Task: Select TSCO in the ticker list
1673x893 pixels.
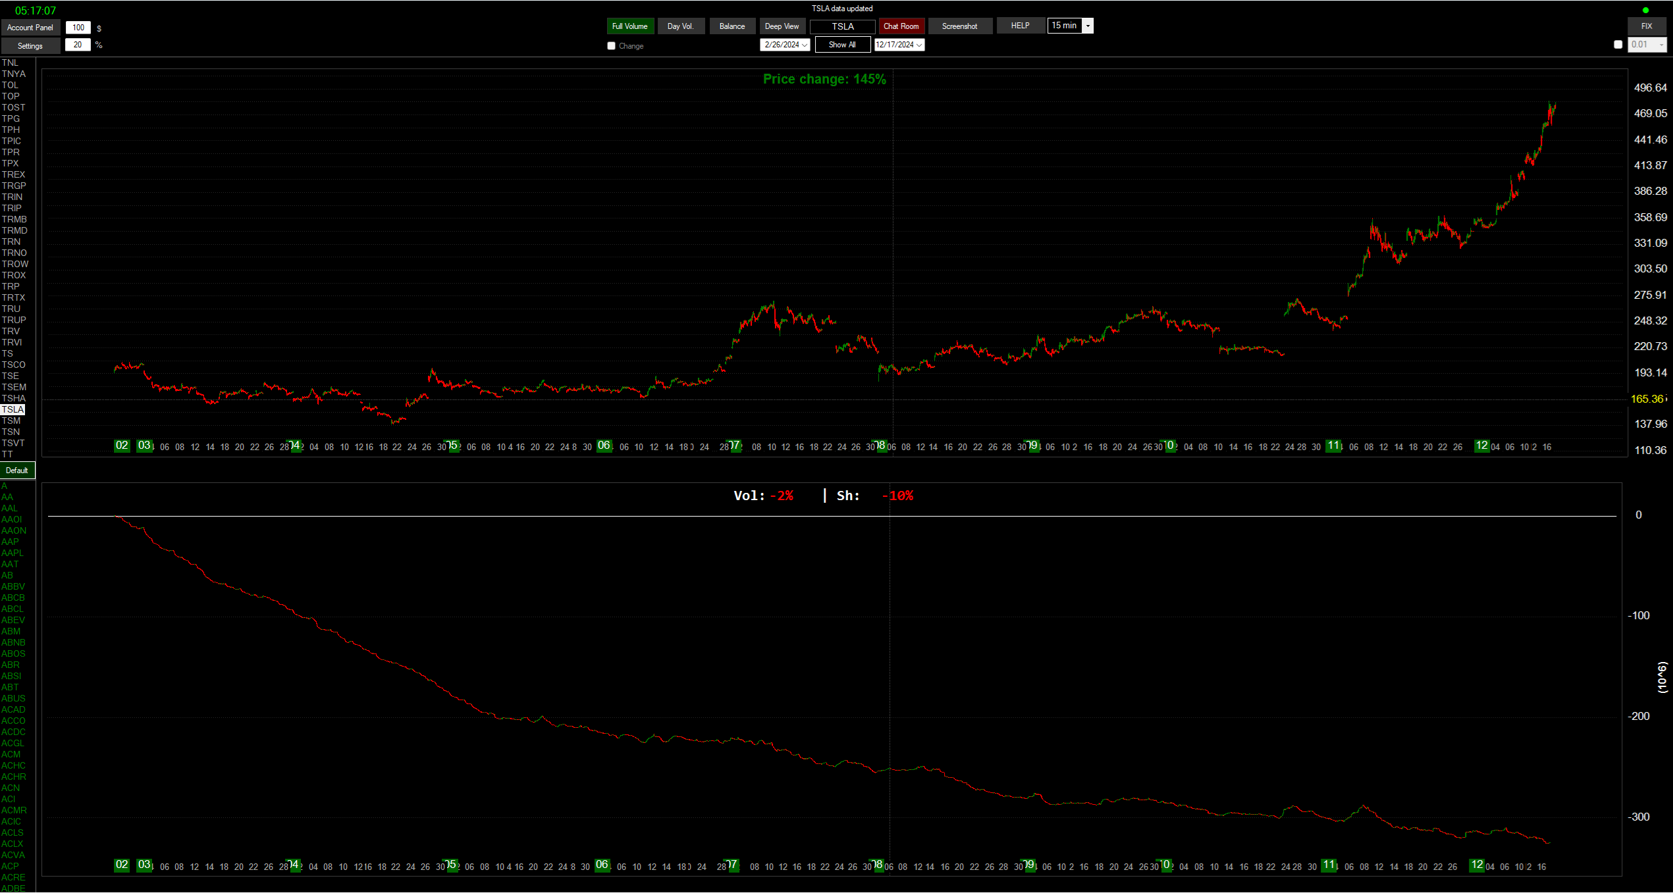Action: coord(13,365)
